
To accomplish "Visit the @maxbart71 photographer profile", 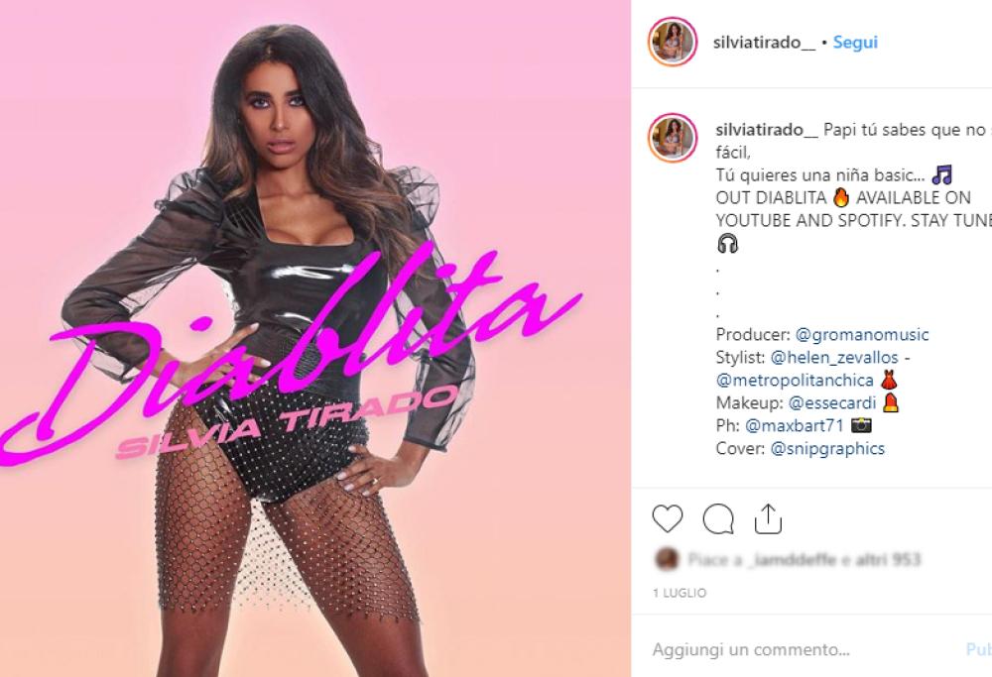I will coord(795,425).
